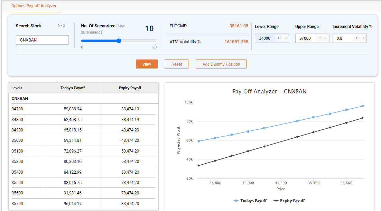This screenshot has height=211, width=381.
Task: Click the No. Of Scenarios slider handle
Action: point(119,41)
